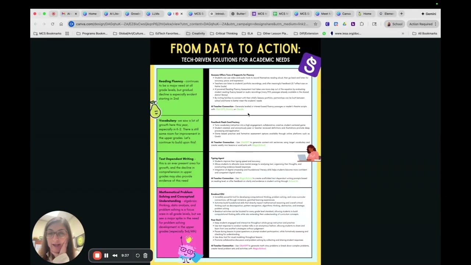The image size is (471, 265).
Task: Click the FROM DATA TO ACTION heading
Action: (x=235, y=49)
